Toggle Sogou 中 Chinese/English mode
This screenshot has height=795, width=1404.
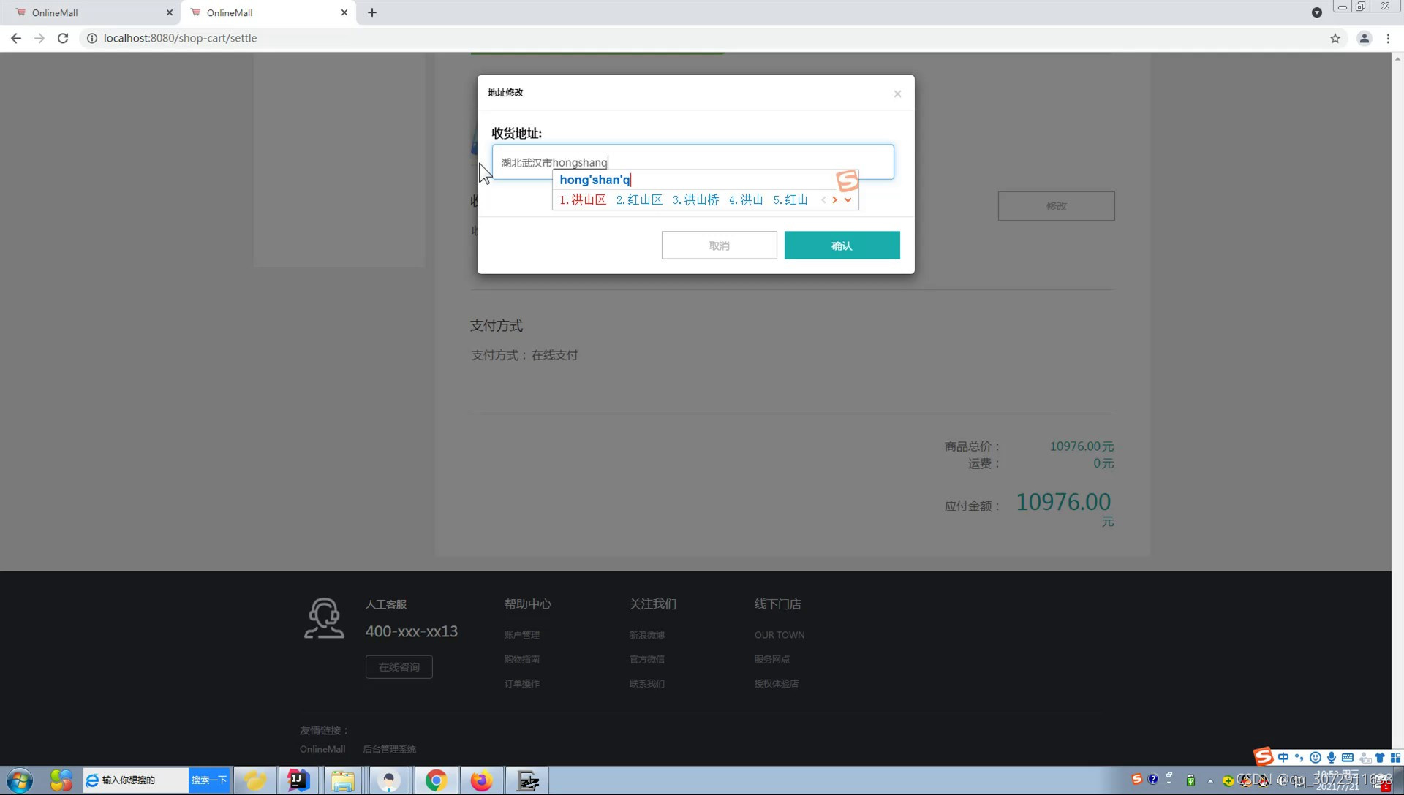point(1283,758)
